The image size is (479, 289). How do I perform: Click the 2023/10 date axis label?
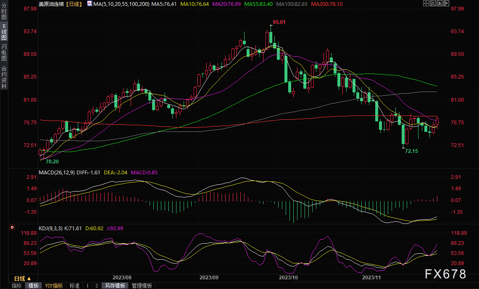[x=288, y=277]
